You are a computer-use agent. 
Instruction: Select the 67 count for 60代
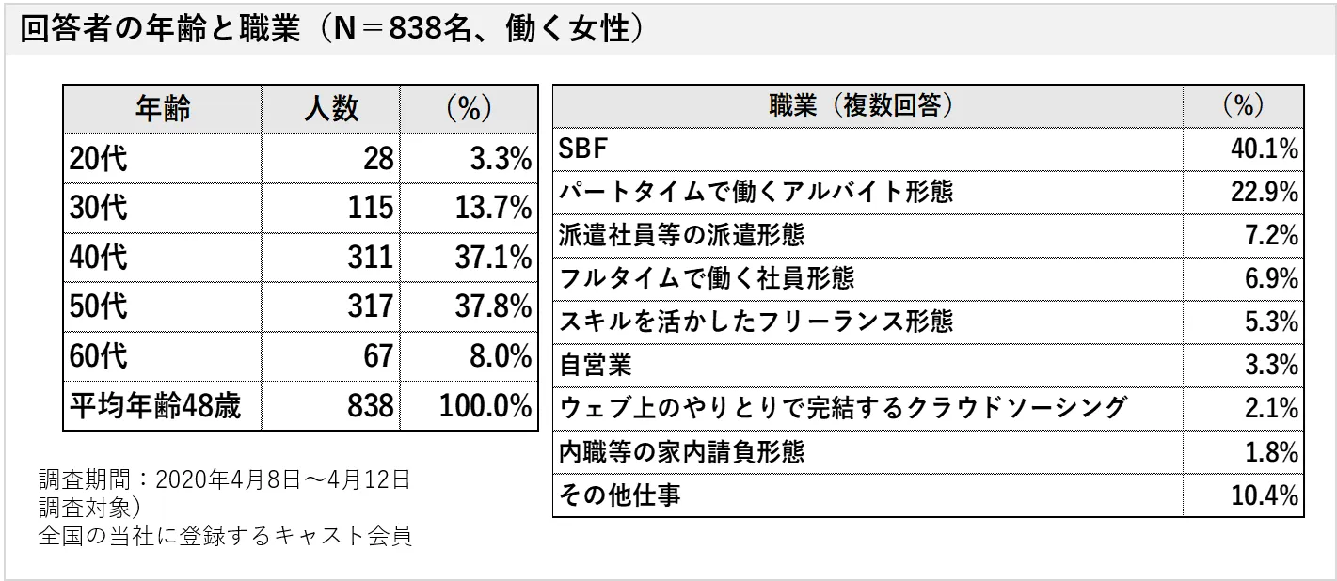377,357
